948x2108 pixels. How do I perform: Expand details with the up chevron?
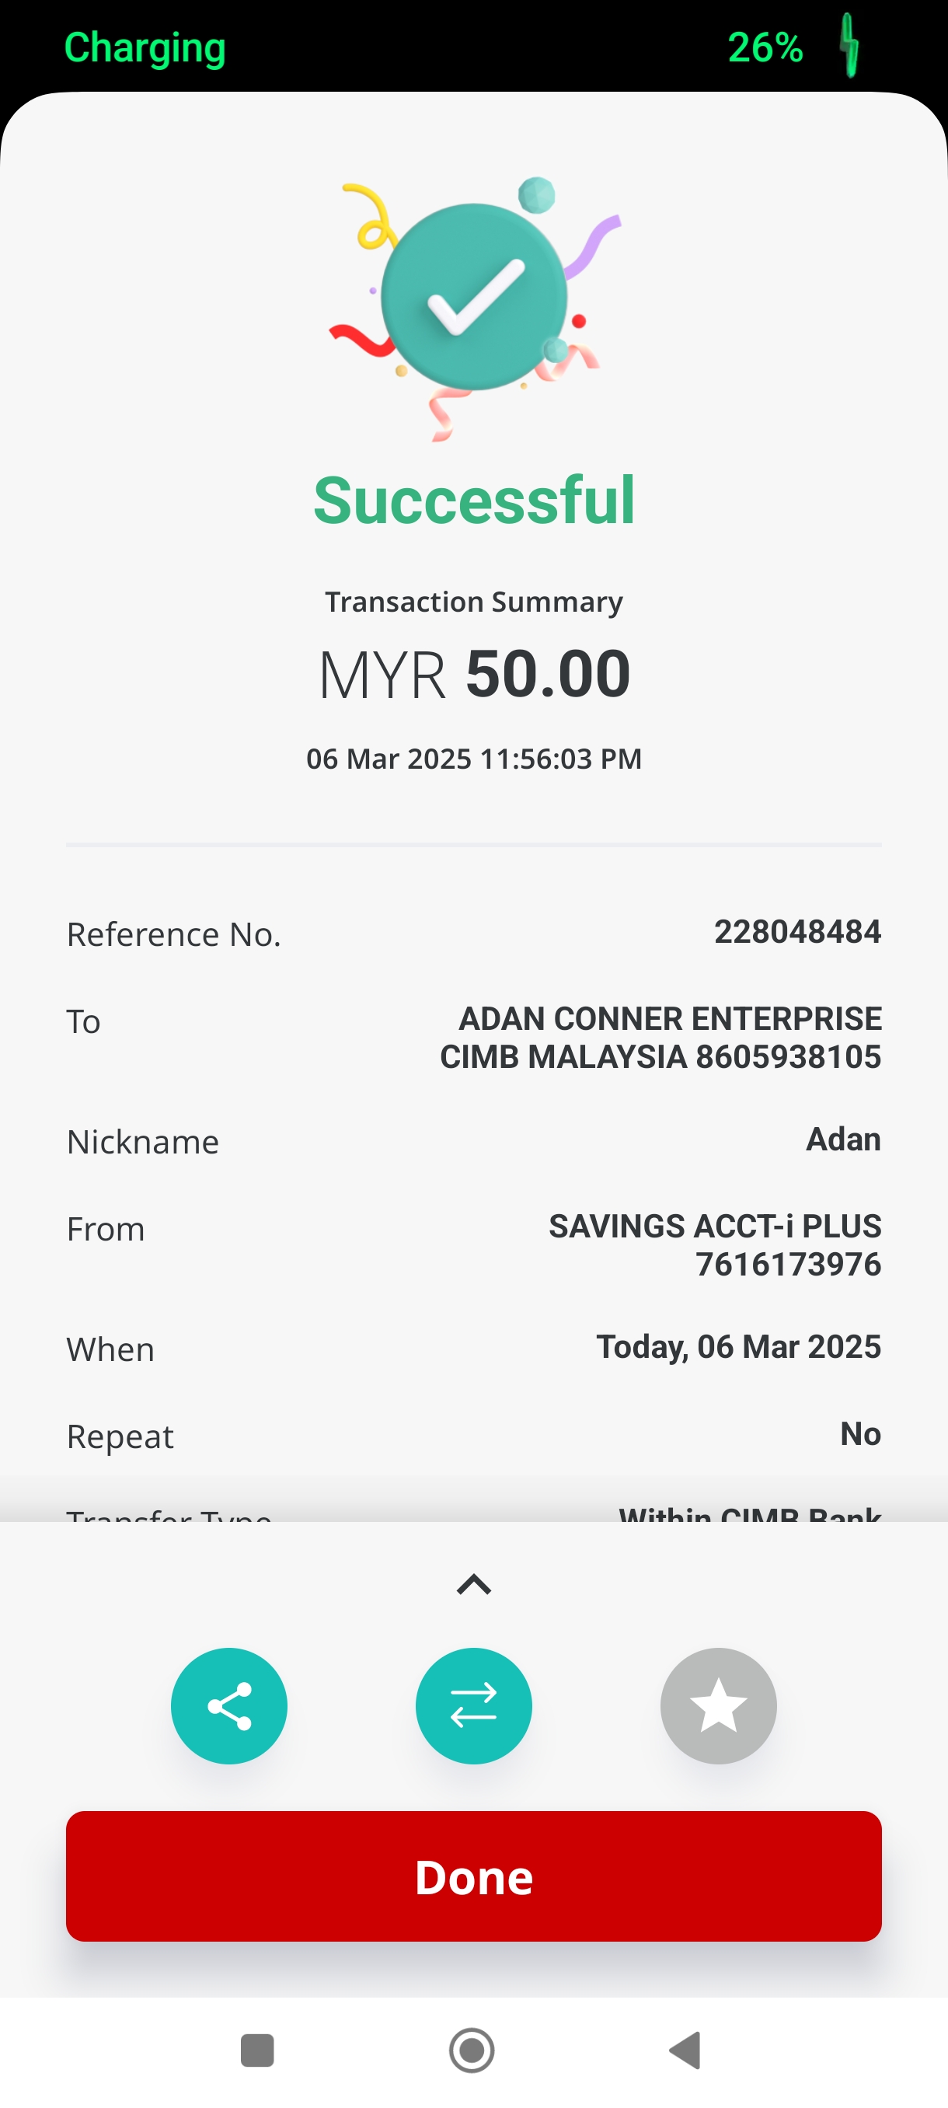tap(473, 1585)
